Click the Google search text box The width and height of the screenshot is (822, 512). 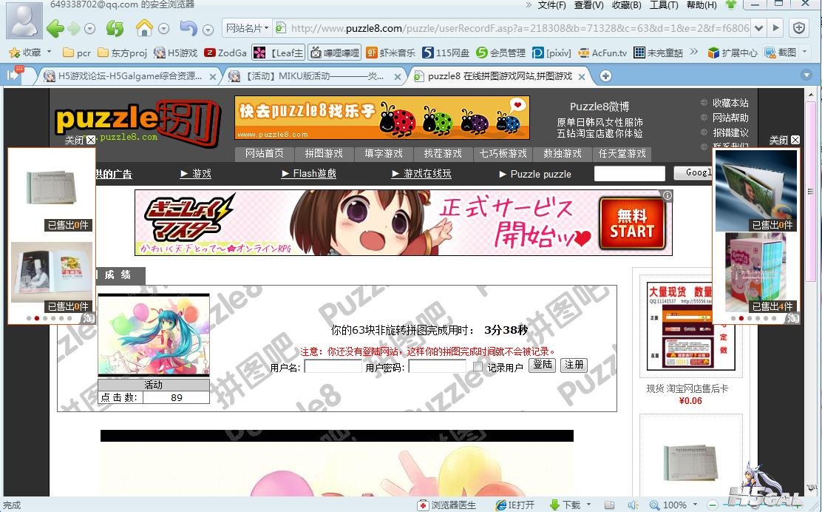pos(630,174)
